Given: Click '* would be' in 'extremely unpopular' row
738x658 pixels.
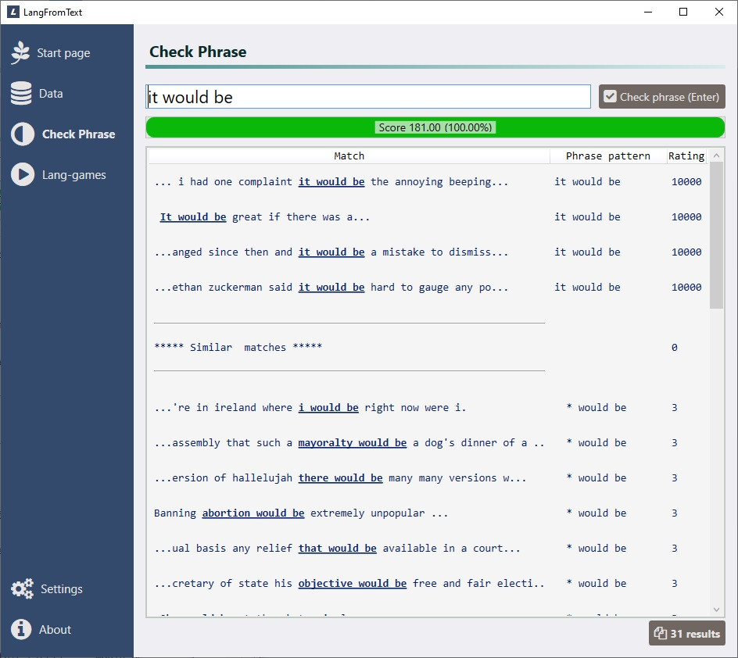Looking at the screenshot, I should (x=596, y=513).
